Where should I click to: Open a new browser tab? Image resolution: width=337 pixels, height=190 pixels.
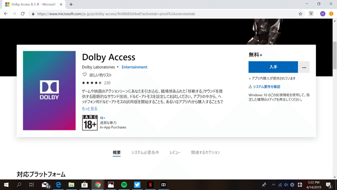pos(71,4)
